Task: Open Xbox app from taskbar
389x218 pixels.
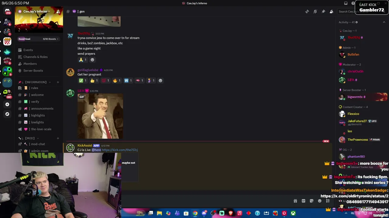Action: pyautogui.click(x=293, y=213)
